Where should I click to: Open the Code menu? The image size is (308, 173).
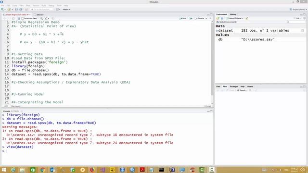(x=14, y=6)
